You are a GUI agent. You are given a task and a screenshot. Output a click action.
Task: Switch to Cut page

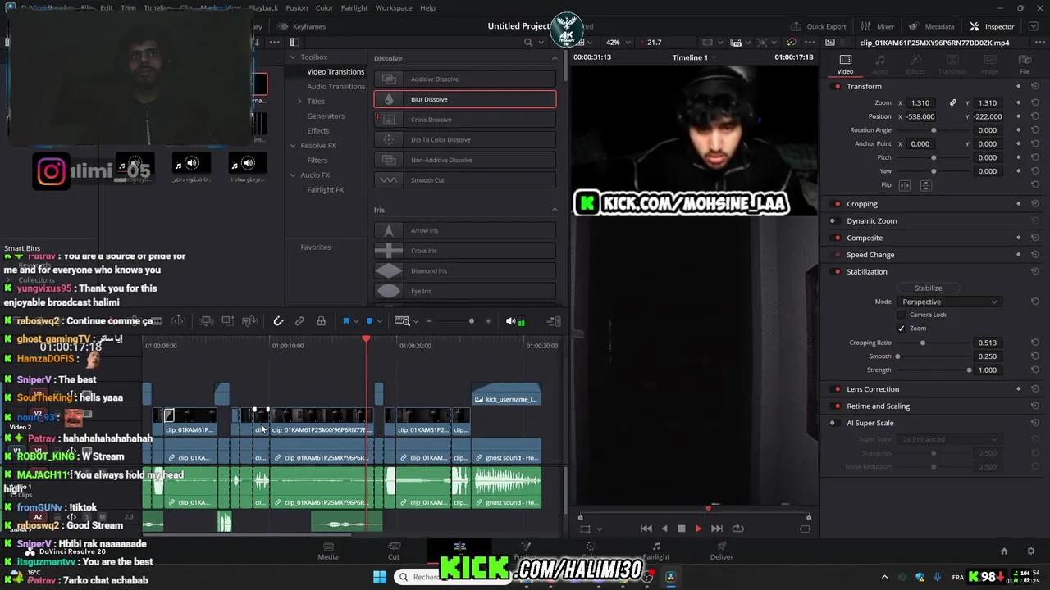tap(394, 551)
